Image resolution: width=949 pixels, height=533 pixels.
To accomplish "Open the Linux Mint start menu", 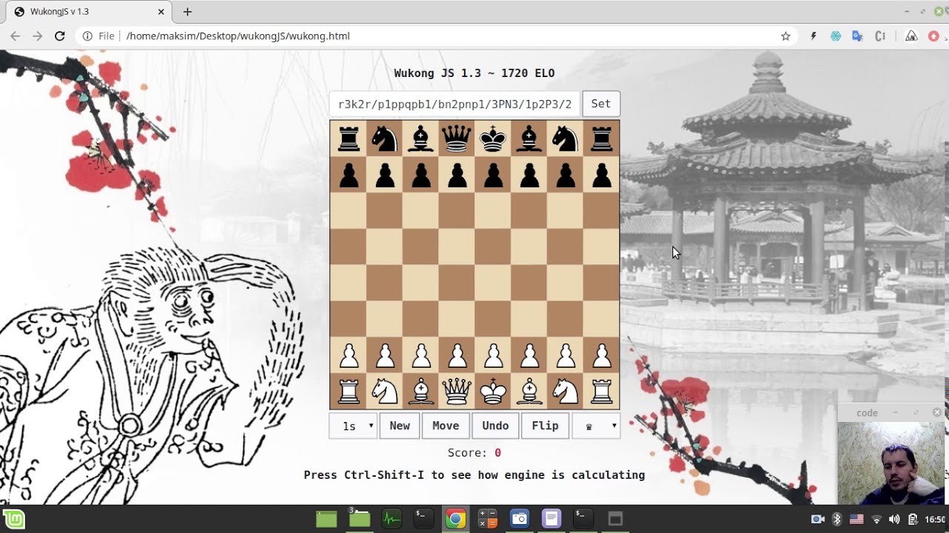I will tap(14, 519).
